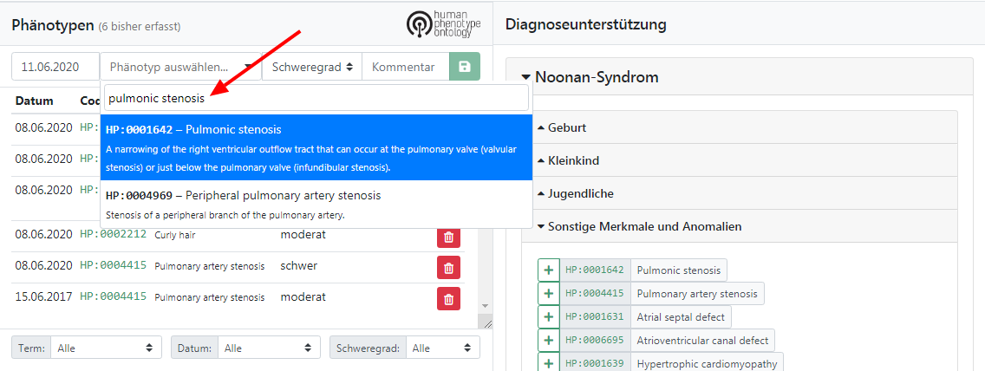Image resolution: width=985 pixels, height=371 pixels.
Task: Delete the severe Pulmonary artery stenosis entry
Action: pyautogui.click(x=448, y=268)
